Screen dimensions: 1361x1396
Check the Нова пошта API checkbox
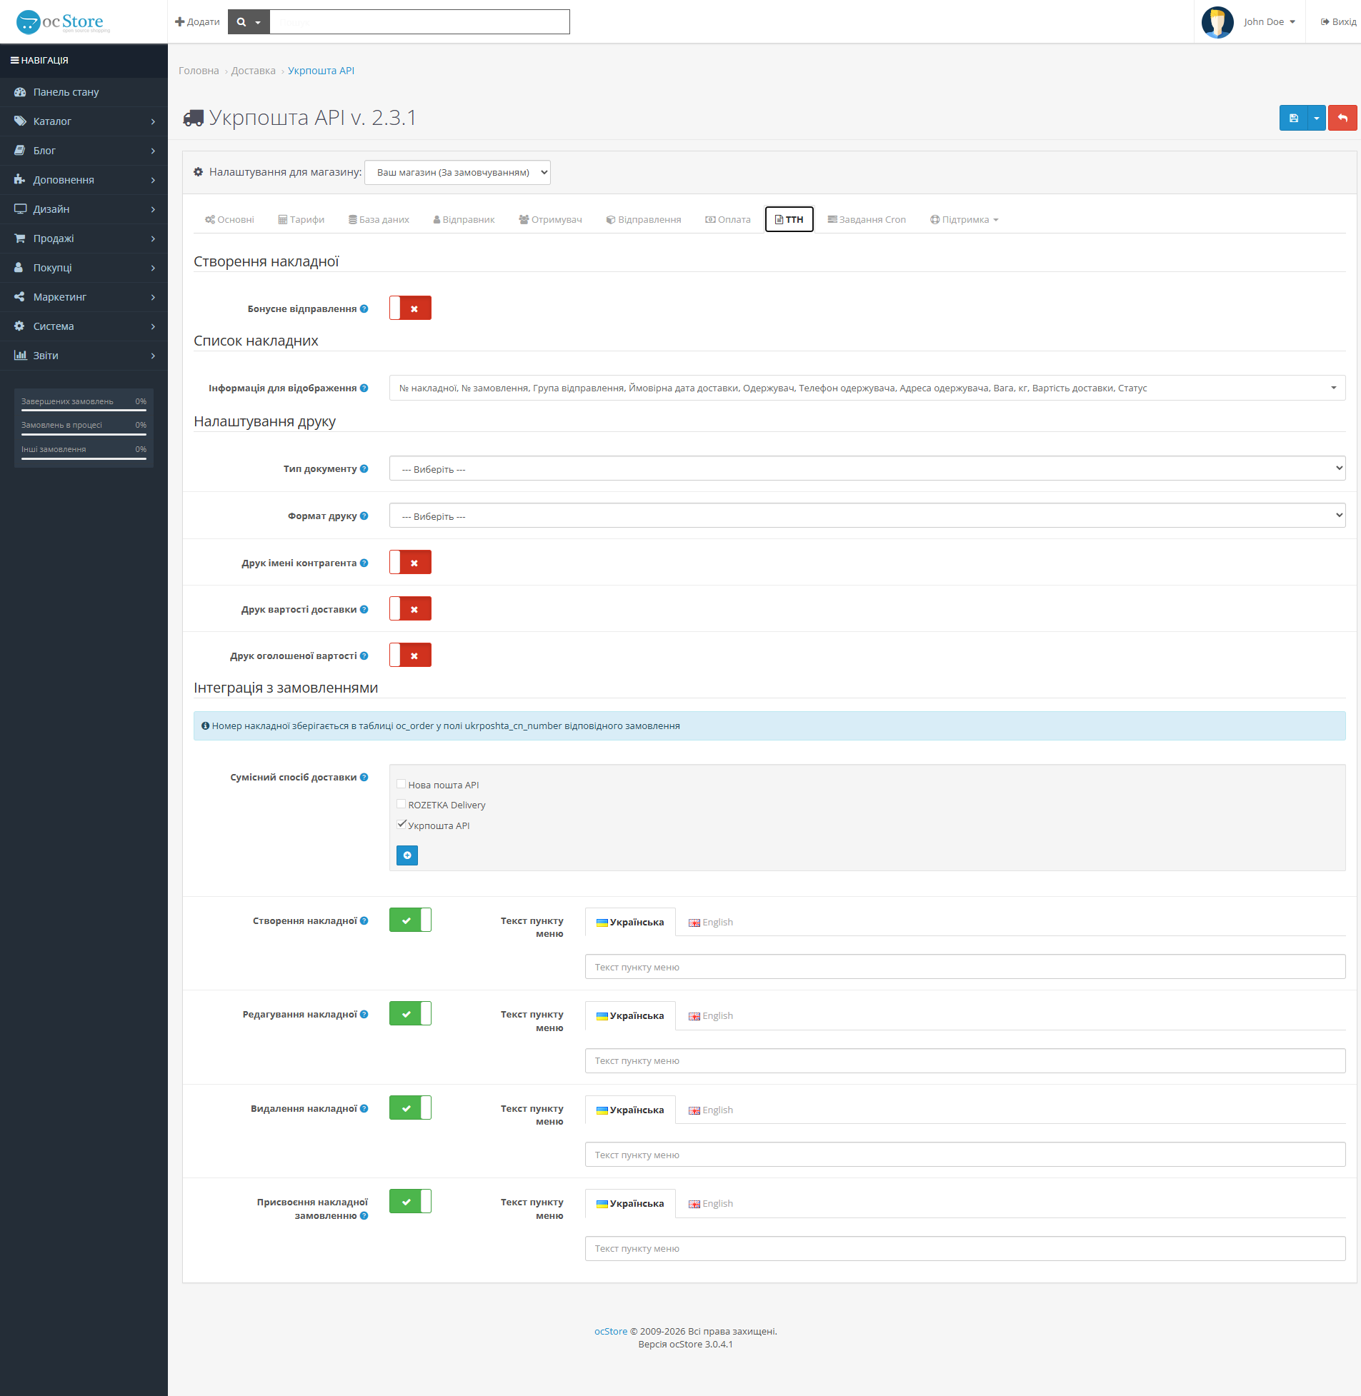401,784
